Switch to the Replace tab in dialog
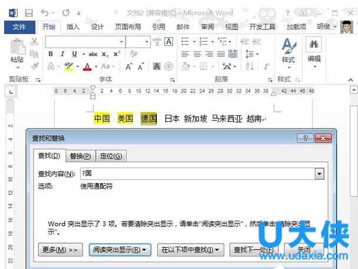This screenshot has height=269, width=358. pyautogui.click(x=80, y=156)
